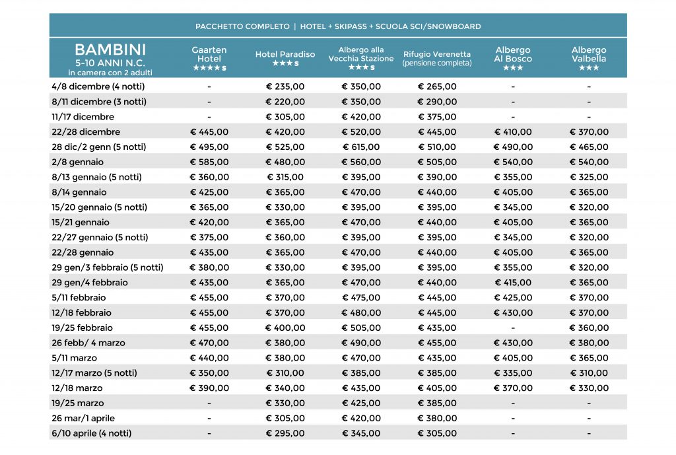Screen dimensions: 676x455
Task: Click the Gaarten Hotel column header
Action: pyautogui.click(x=209, y=58)
